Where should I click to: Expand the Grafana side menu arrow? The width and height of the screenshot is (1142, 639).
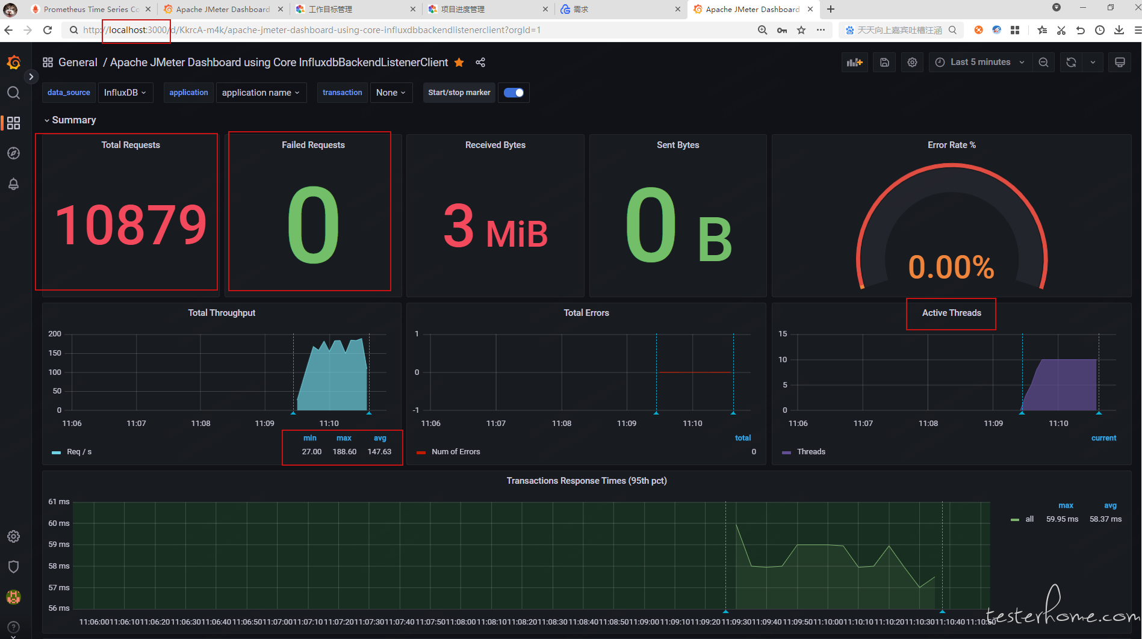point(31,76)
